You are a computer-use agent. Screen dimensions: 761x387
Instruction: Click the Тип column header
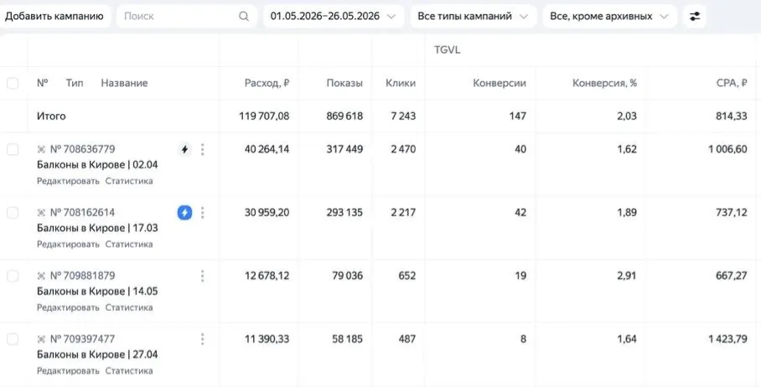[75, 84]
